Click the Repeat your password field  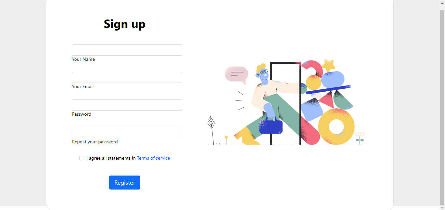[127, 132]
